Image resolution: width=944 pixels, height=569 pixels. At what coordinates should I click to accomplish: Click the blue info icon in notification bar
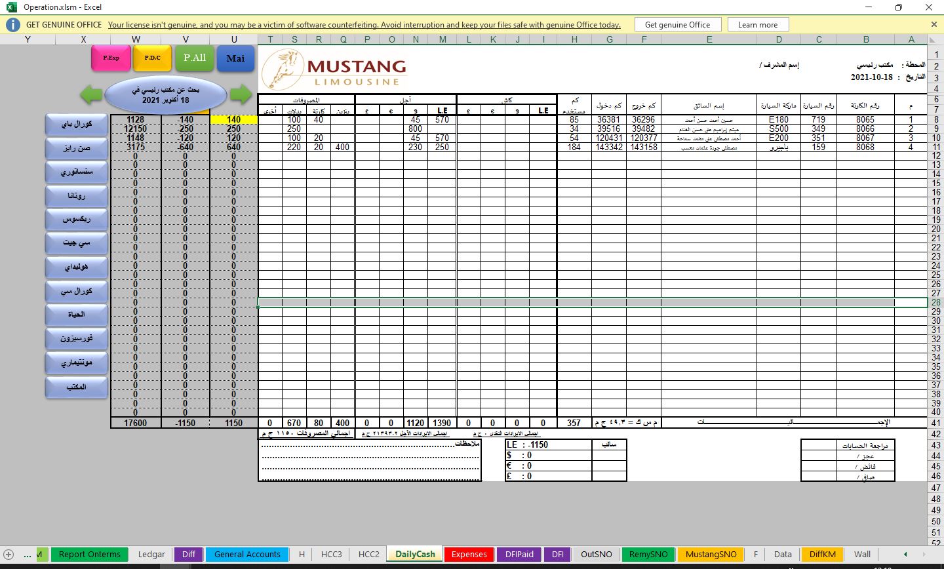[x=12, y=25]
